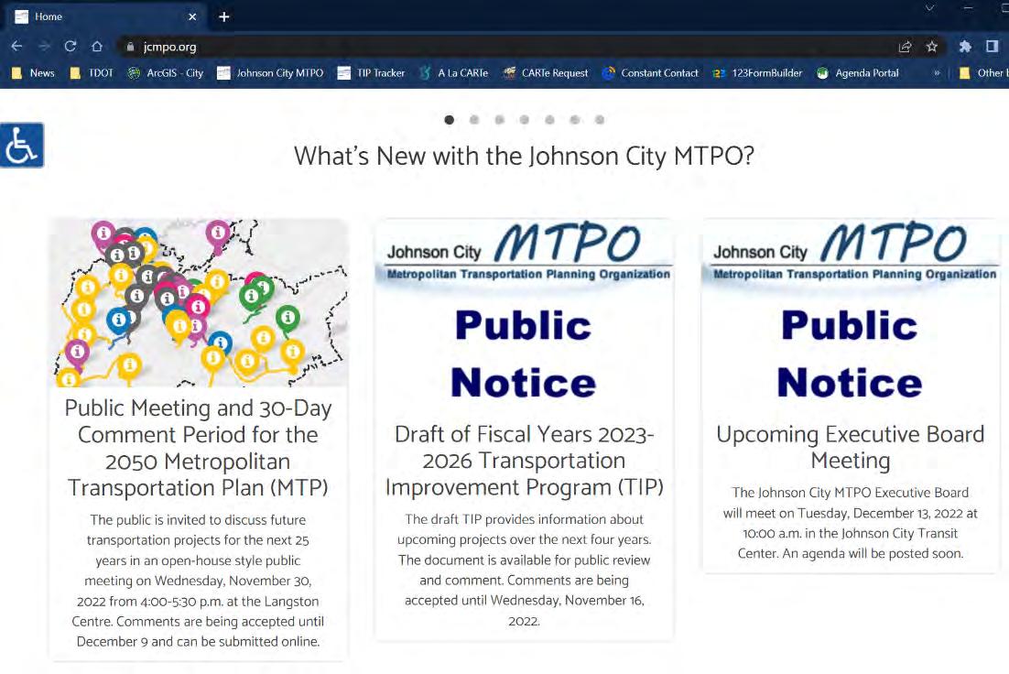Open the Other bookmarks folder
Screen dimensions: 1009x674
click(x=983, y=73)
